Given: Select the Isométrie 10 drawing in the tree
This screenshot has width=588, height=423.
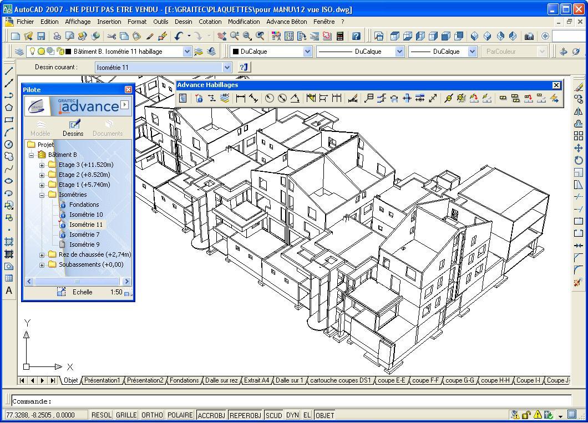Looking at the screenshot, I should [x=86, y=215].
